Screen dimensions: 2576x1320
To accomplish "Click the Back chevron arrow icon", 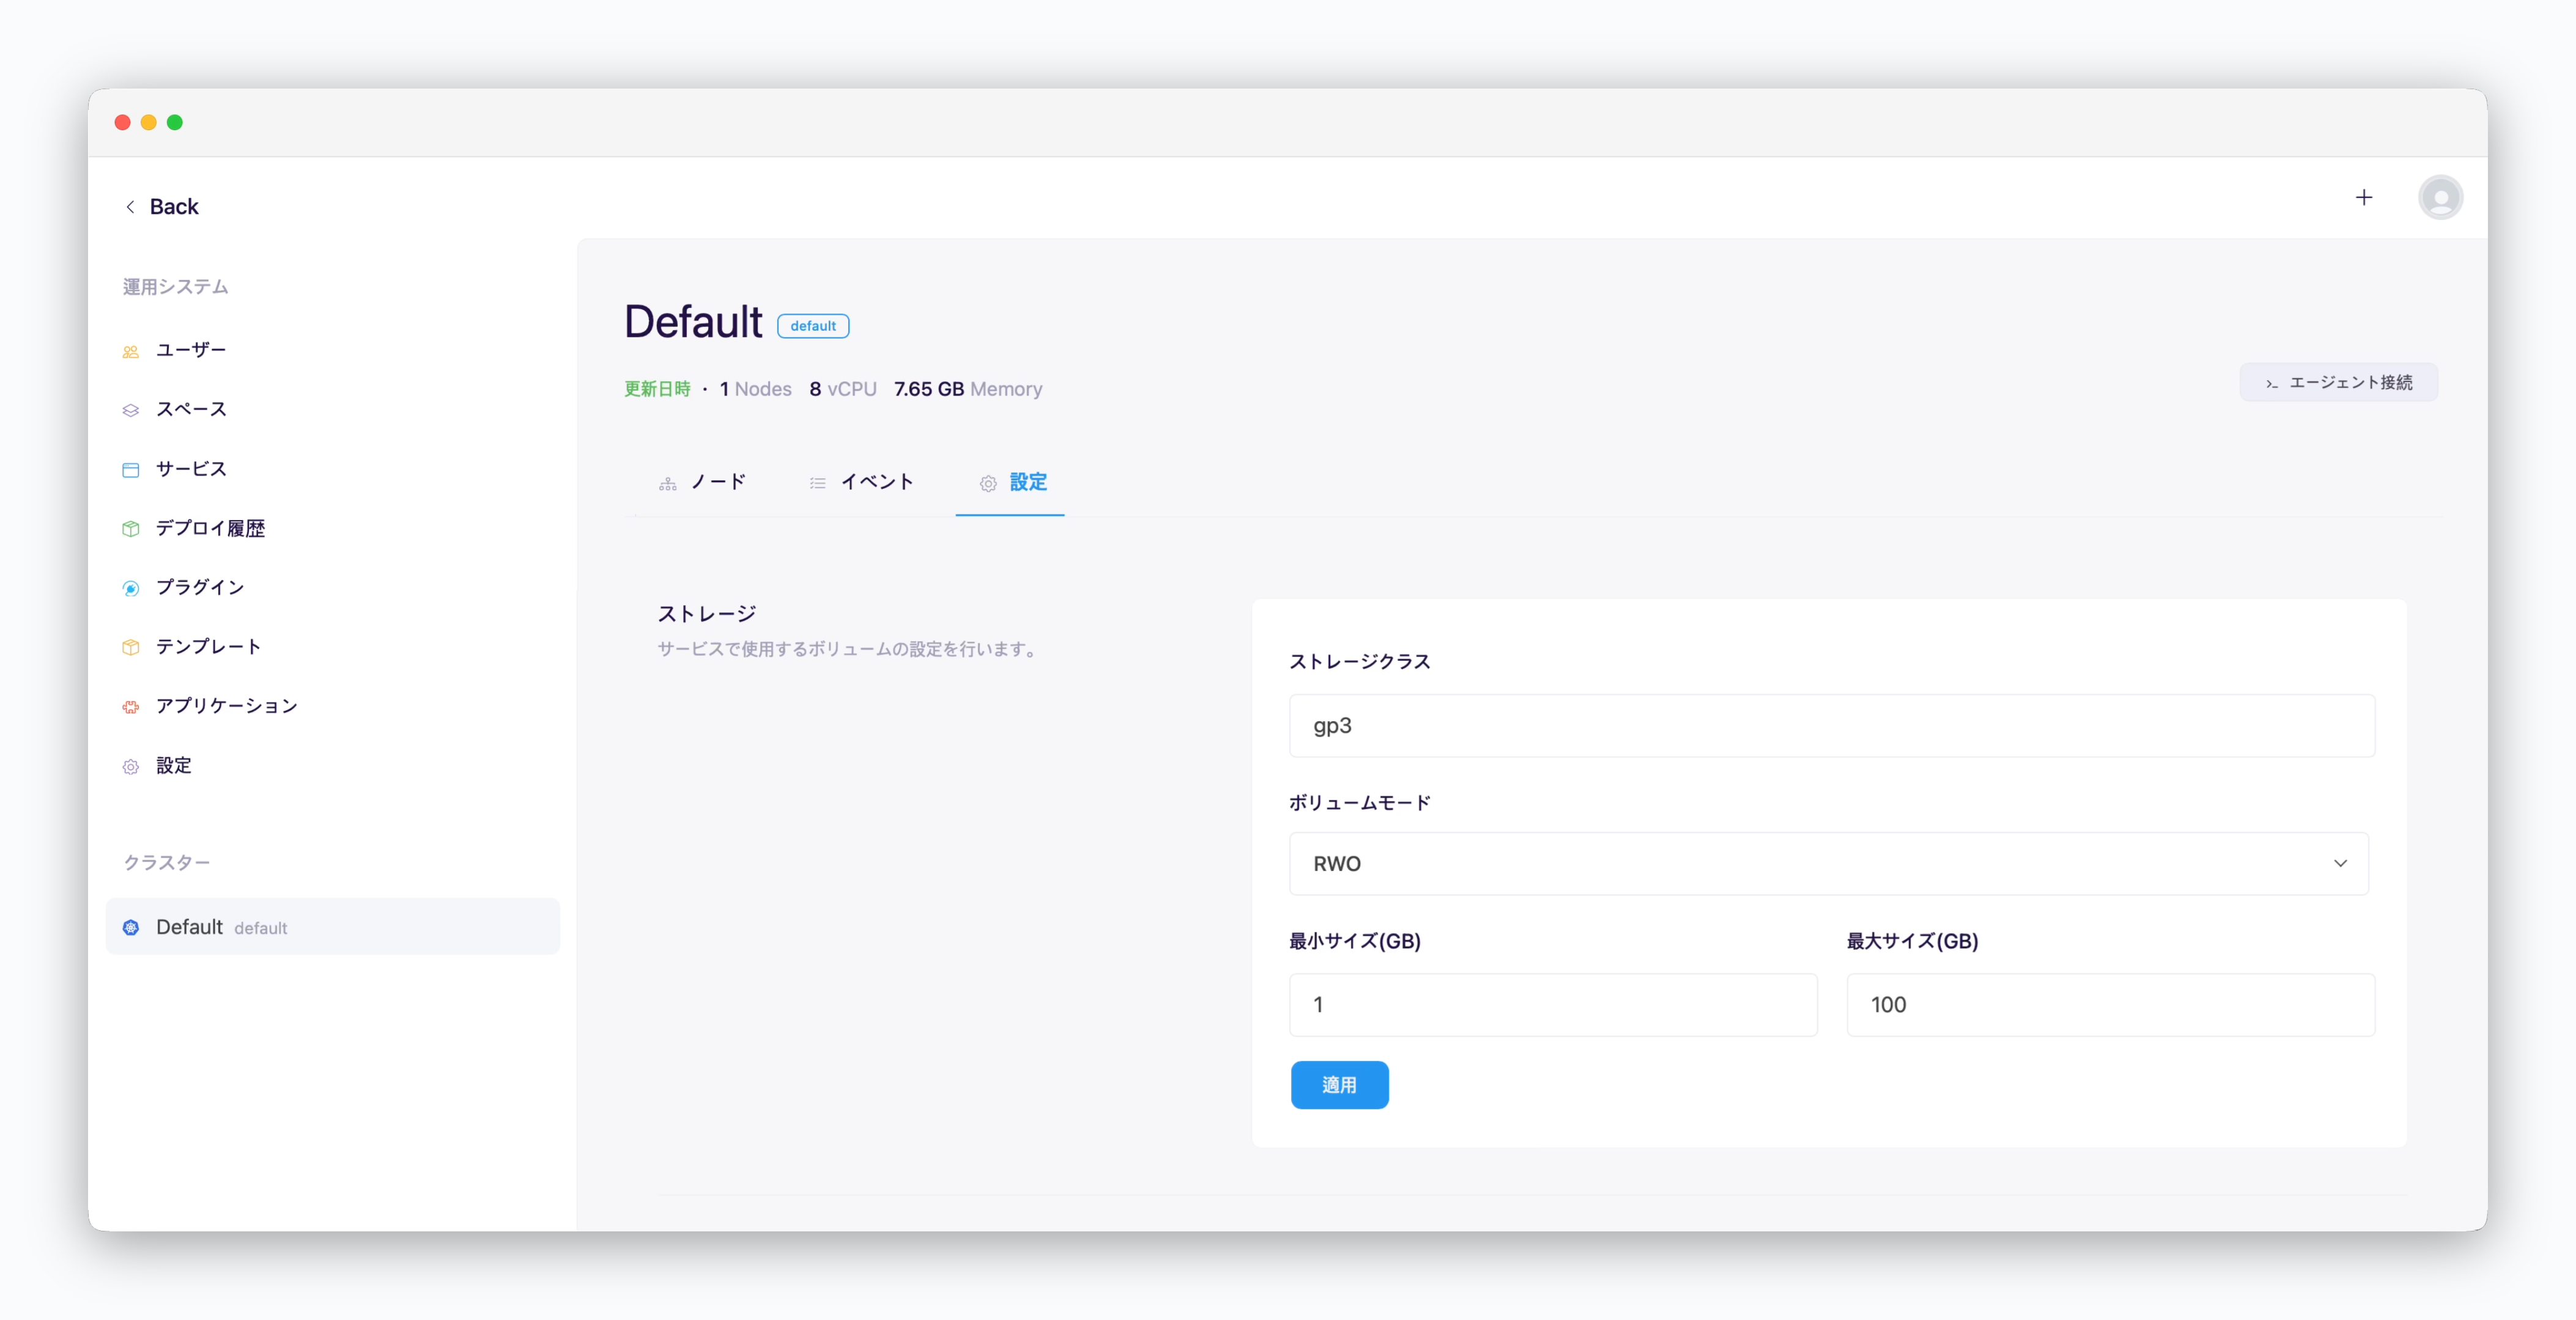I will pos(130,207).
